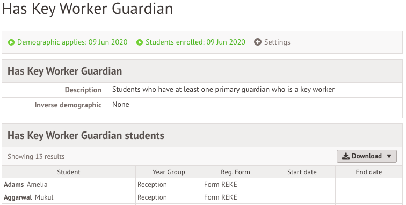The height and width of the screenshot is (205, 406).
Task: Click the green Demographic applies play icon
Action: [x=11, y=42]
